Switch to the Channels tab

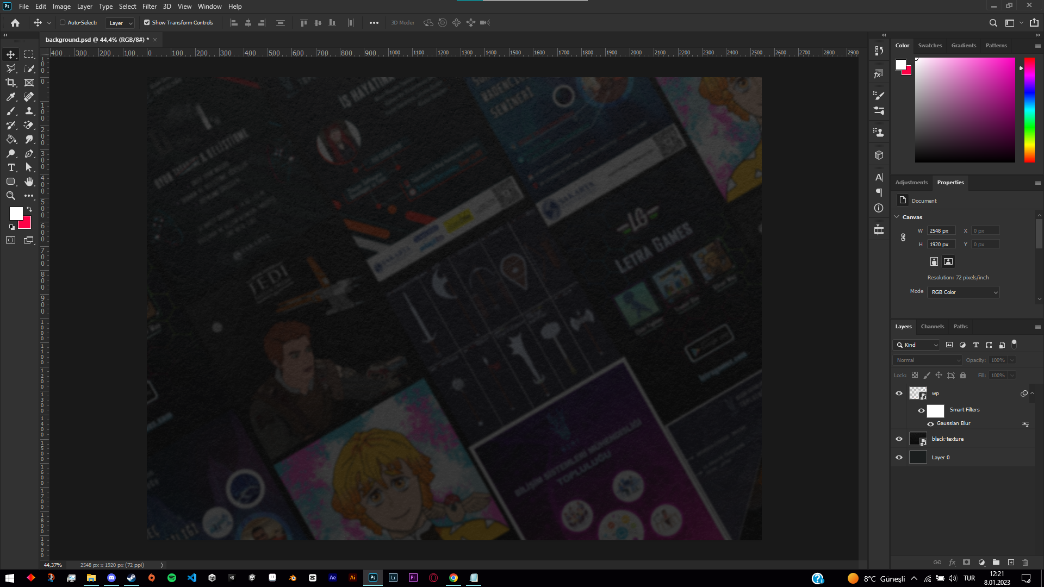pos(932,327)
